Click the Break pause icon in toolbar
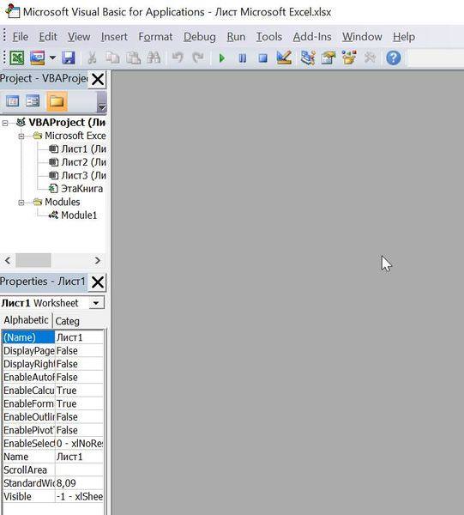The width and height of the screenshot is (464, 515). tap(242, 58)
